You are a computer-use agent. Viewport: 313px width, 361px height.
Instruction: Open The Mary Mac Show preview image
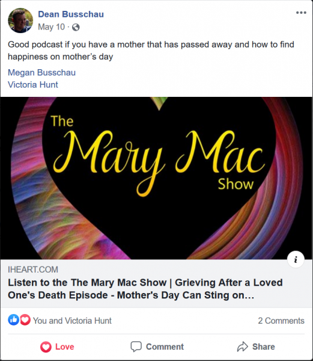156,178
